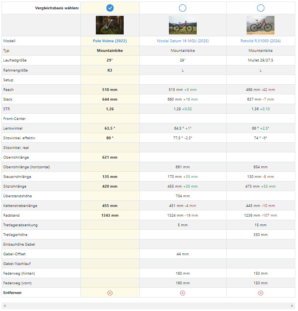Click Rotwild horizontal top tube 654 mm
298x311 pixels.
click(x=261, y=167)
